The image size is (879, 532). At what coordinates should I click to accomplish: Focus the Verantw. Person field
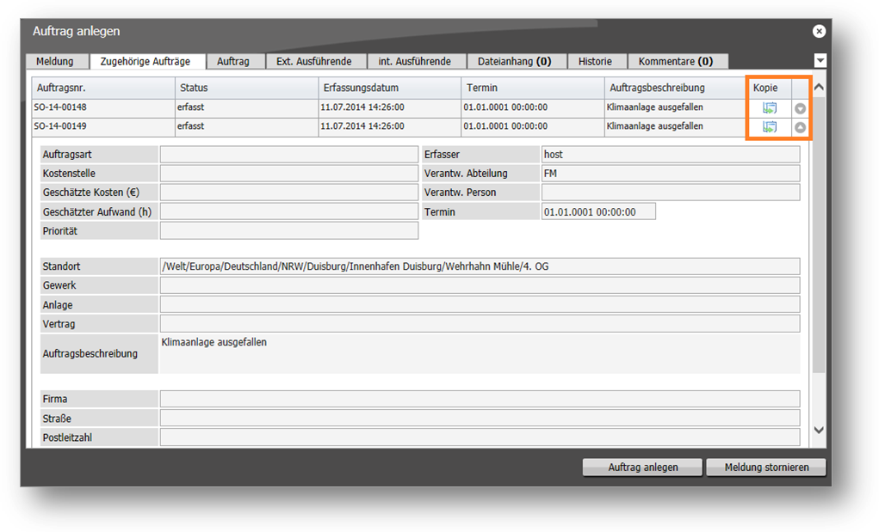click(x=671, y=193)
